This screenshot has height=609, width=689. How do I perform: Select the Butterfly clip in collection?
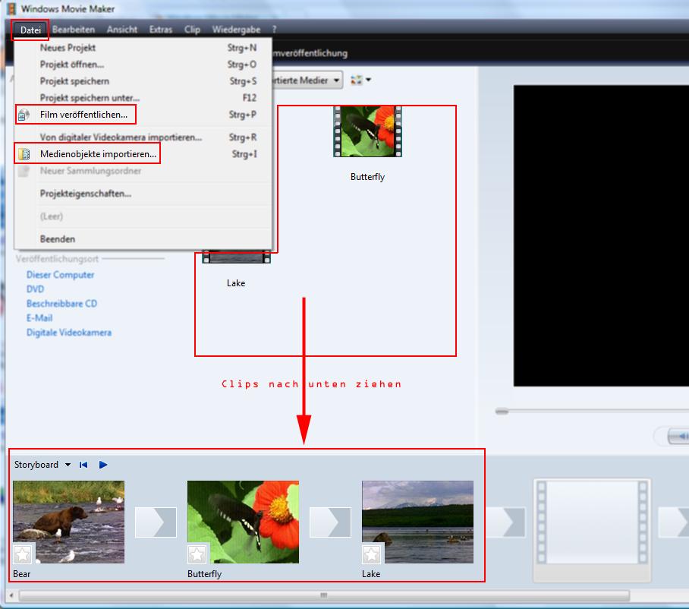coord(368,131)
